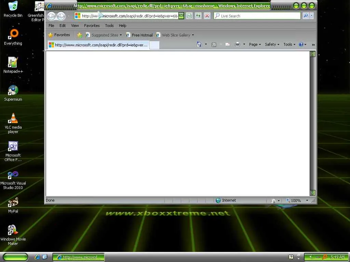Open the recent pages dropdown beside Forward
This screenshot has width=350, height=262.
(68, 16)
